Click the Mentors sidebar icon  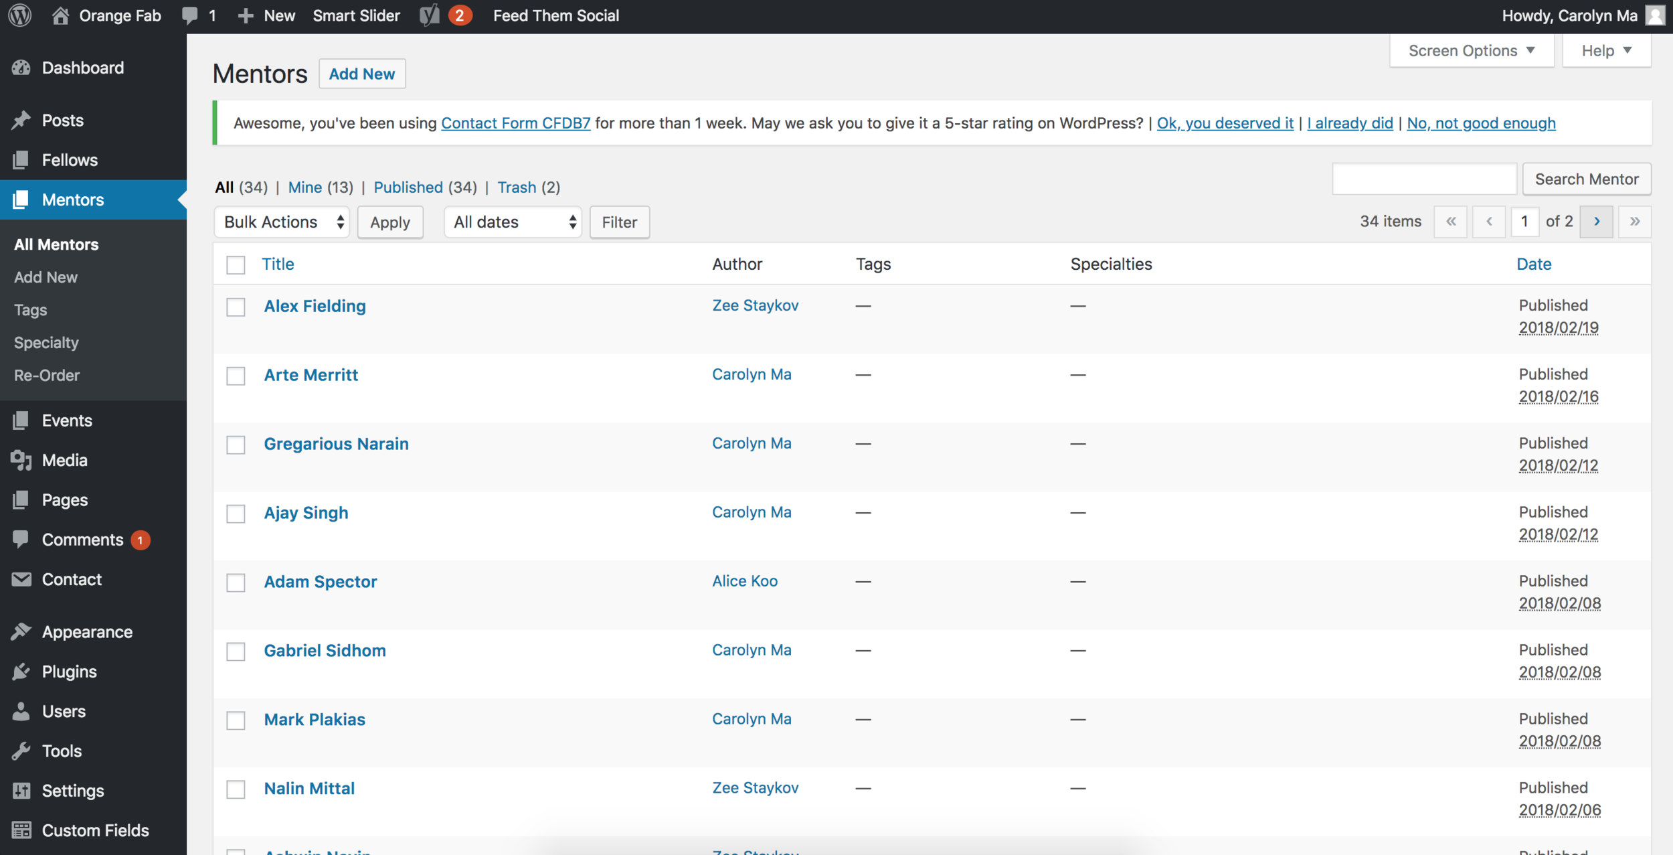click(x=21, y=200)
